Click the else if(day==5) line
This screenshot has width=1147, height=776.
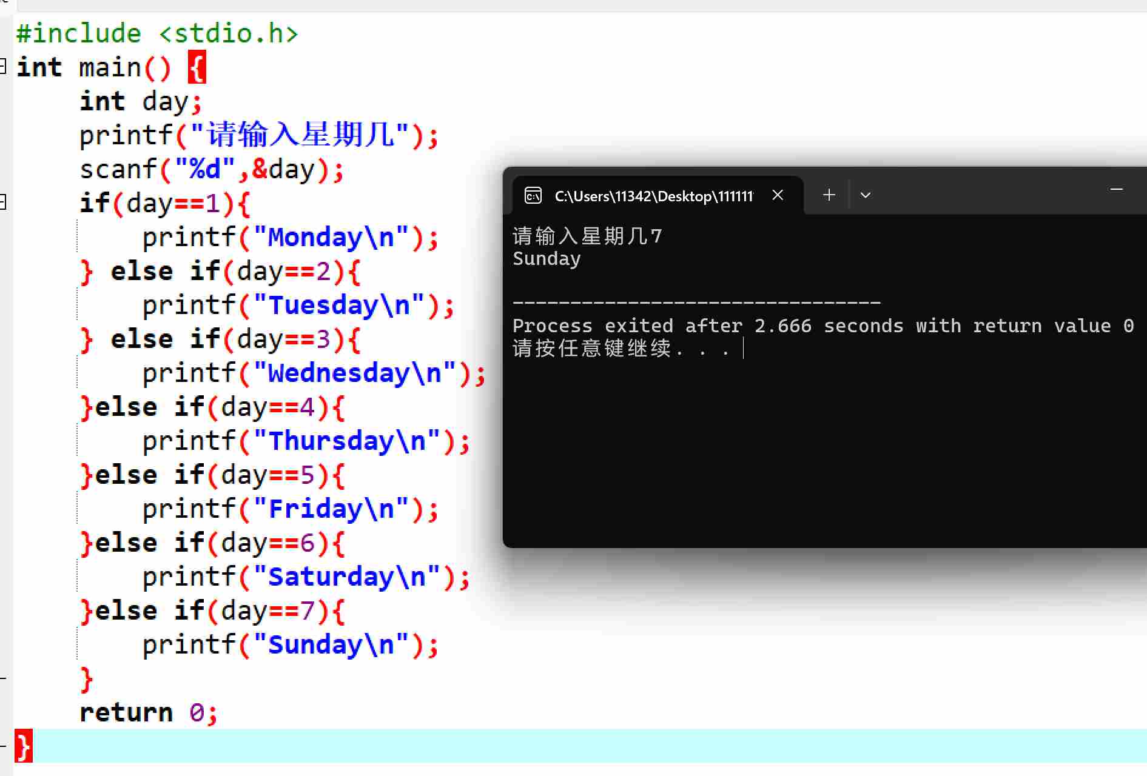tap(213, 475)
